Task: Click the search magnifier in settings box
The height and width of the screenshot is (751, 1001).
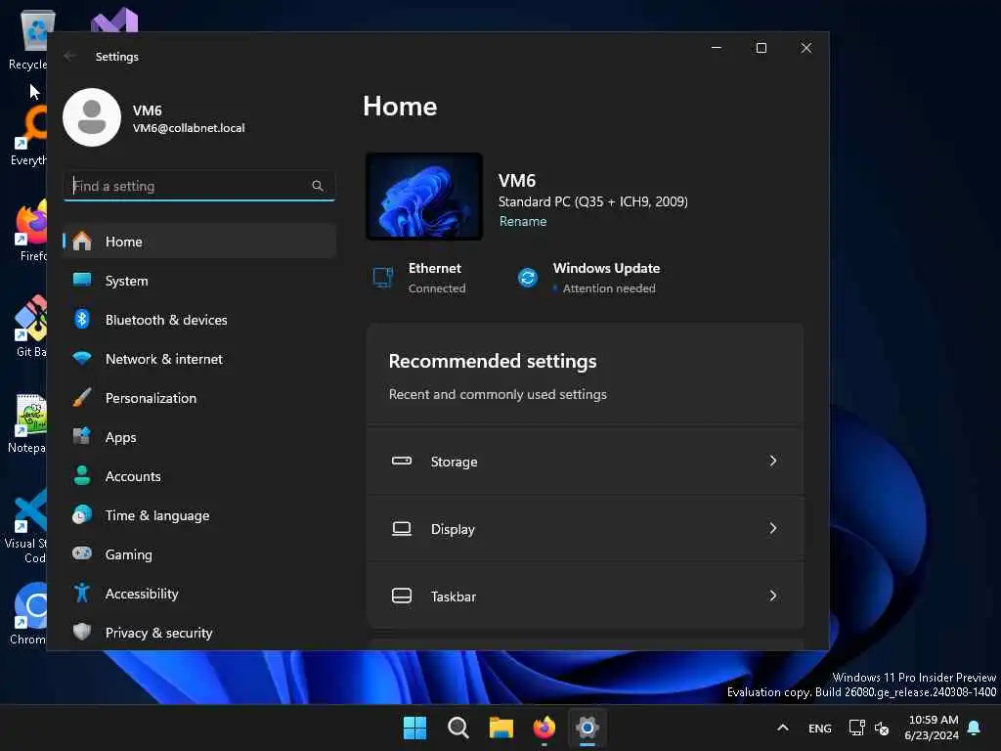Action: tap(318, 186)
